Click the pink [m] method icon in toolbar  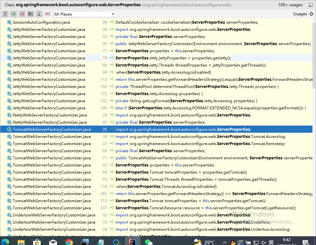(x=48, y=14)
